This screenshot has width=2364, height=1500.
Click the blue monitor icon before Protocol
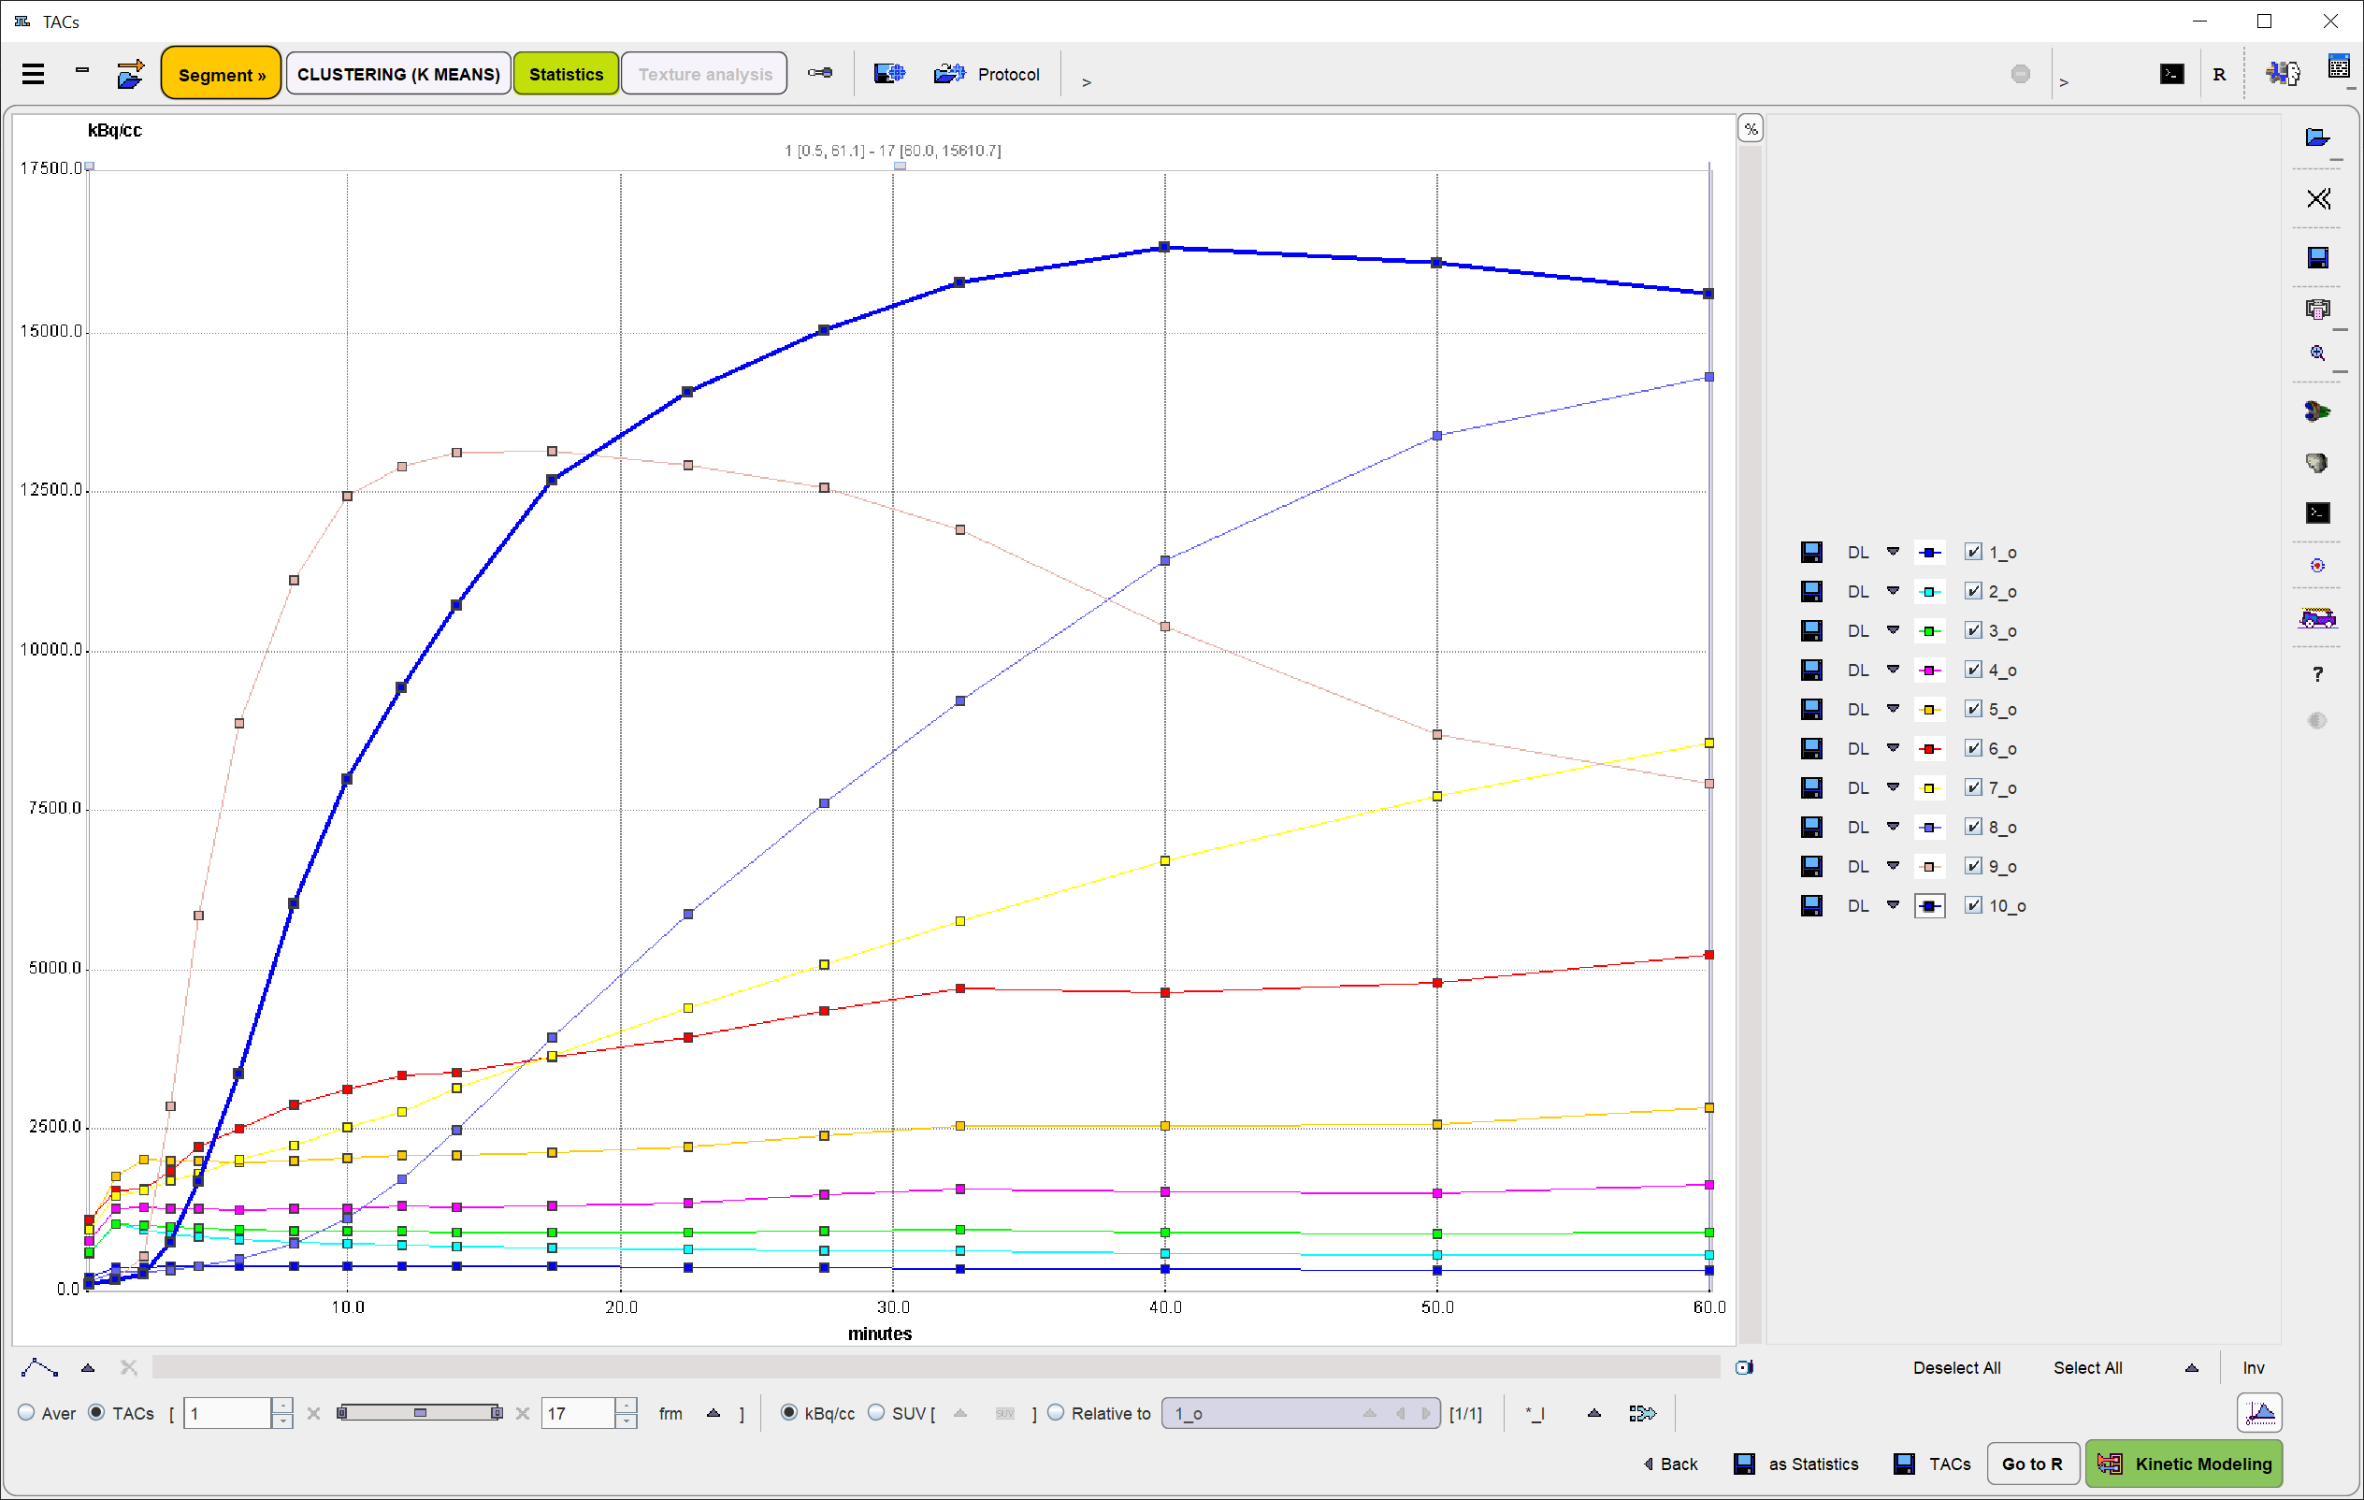coord(889,74)
